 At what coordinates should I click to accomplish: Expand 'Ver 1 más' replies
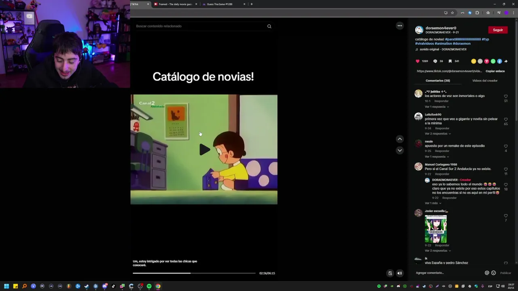[x=433, y=203]
